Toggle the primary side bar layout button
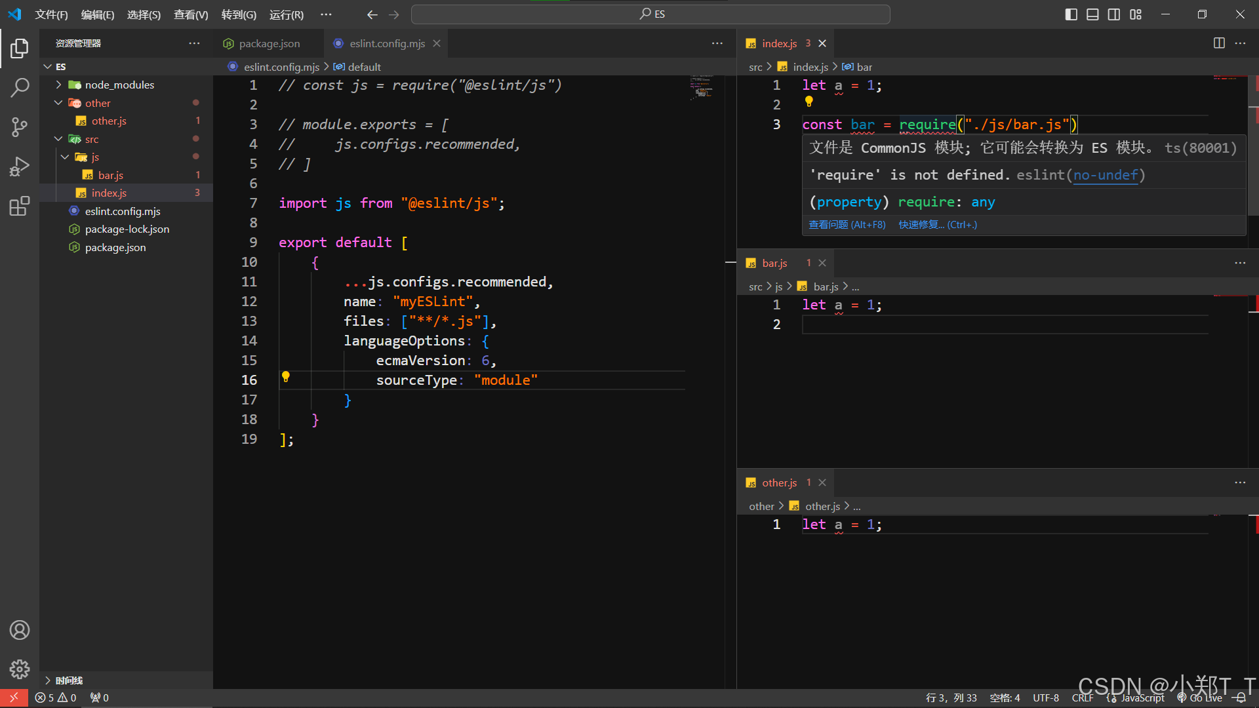1259x708 pixels. [1071, 14]
